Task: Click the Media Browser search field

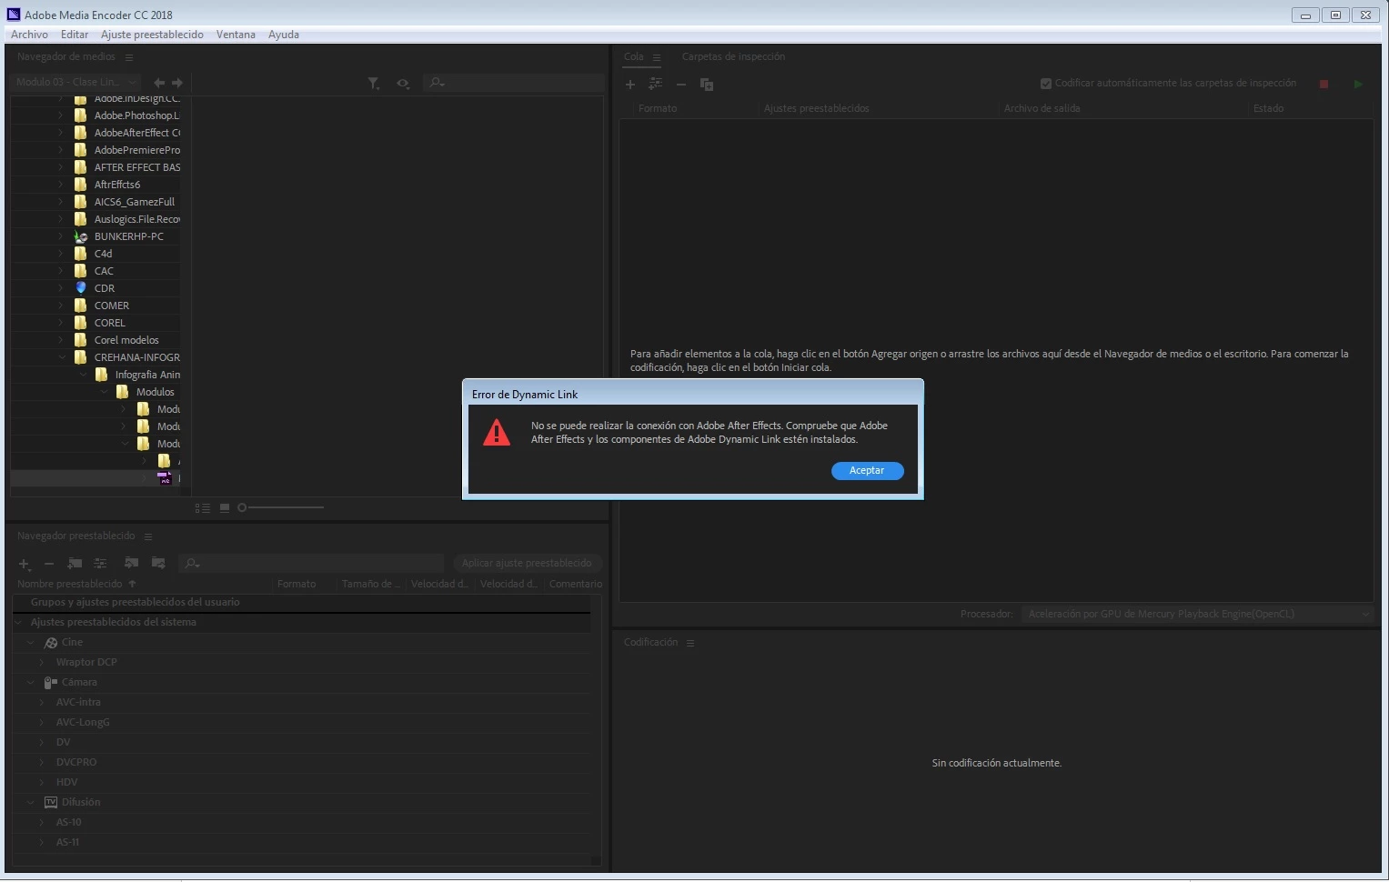Action: (x=515, y=83)
